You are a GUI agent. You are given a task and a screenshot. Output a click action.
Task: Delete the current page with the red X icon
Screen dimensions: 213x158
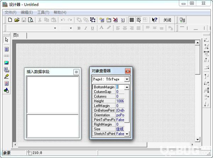115,20
